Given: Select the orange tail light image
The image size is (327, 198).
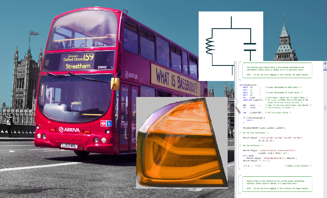Looking at the screenshot, I should [x=181, y=142].
